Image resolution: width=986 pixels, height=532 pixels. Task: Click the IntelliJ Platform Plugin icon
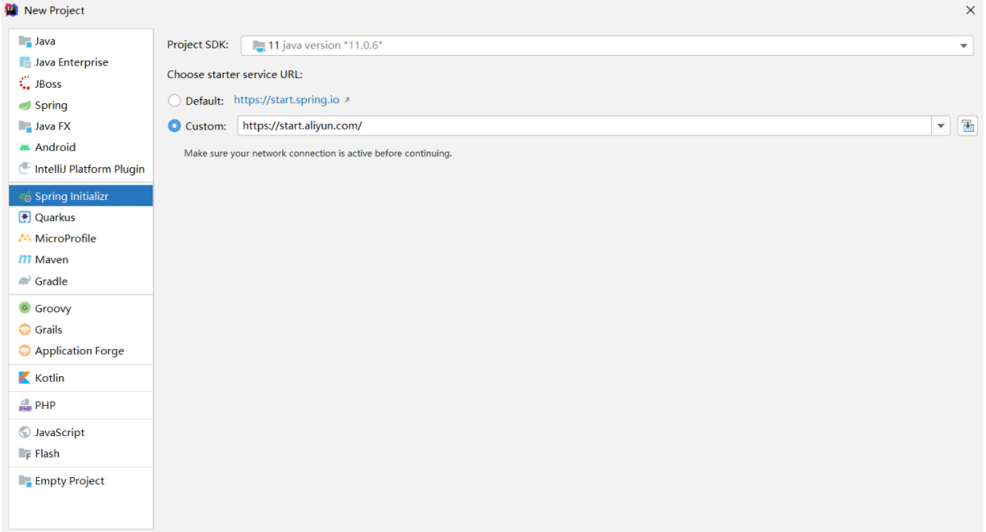coord(25,169)
